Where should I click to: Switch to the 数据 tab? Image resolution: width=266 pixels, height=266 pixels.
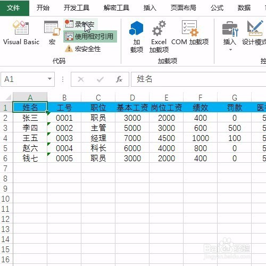(244, 8)
